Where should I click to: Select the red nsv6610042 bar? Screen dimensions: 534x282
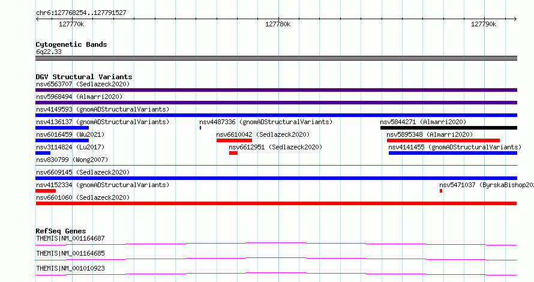235,140
